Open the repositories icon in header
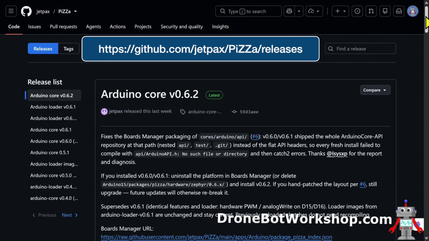Image resolution: width=429 pixels, height=241 pixels. click(385, 11)
